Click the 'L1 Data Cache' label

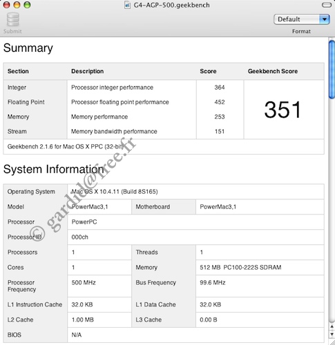(155, 305)
